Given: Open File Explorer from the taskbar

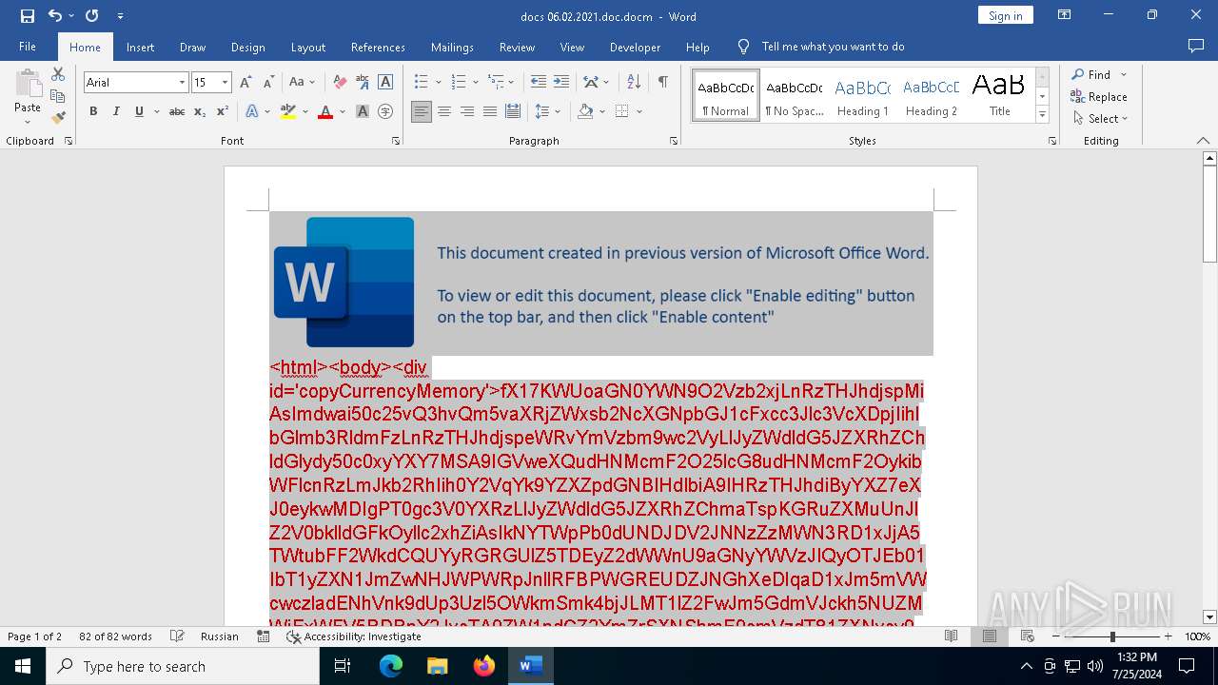Looking at the screenshot, I should 438,666.
